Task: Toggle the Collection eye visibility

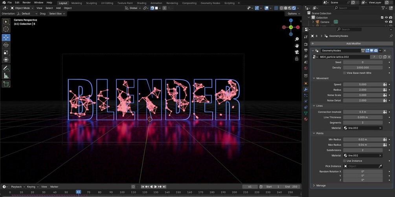Action: (386, 18)
